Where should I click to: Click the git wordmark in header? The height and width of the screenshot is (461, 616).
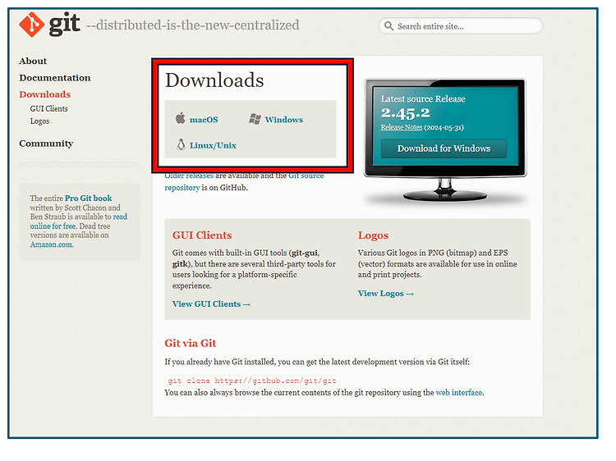coord(64,25)
